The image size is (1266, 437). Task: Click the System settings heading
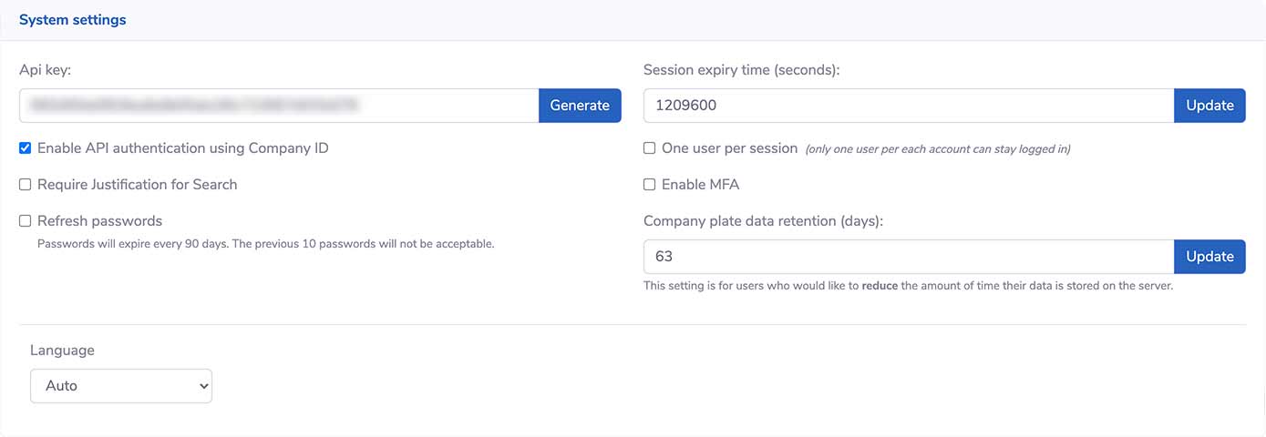[73, 19]
